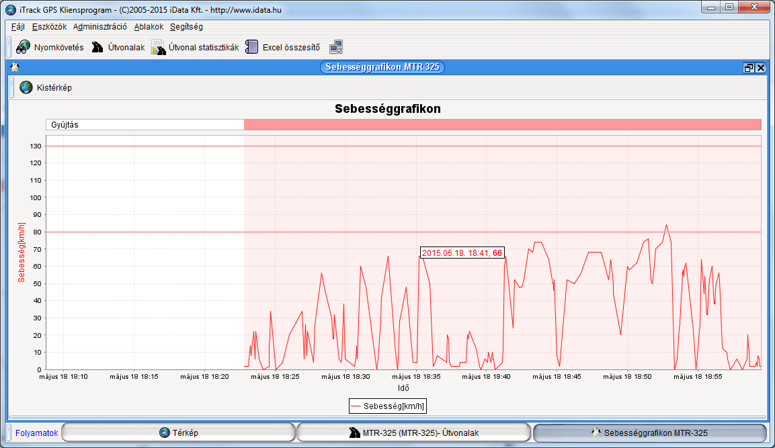This screenshot has height=448, width=775.
Task: Close the Sebességgrafikon MTR-325 inner window
Action: (x=761, y=68)
